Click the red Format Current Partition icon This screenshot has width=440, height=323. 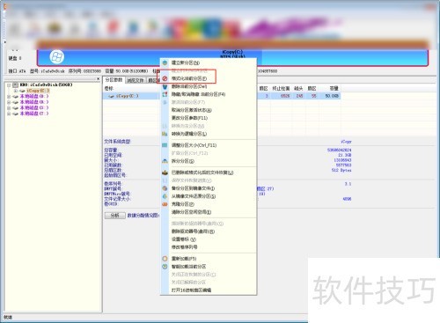coord(165,78)
